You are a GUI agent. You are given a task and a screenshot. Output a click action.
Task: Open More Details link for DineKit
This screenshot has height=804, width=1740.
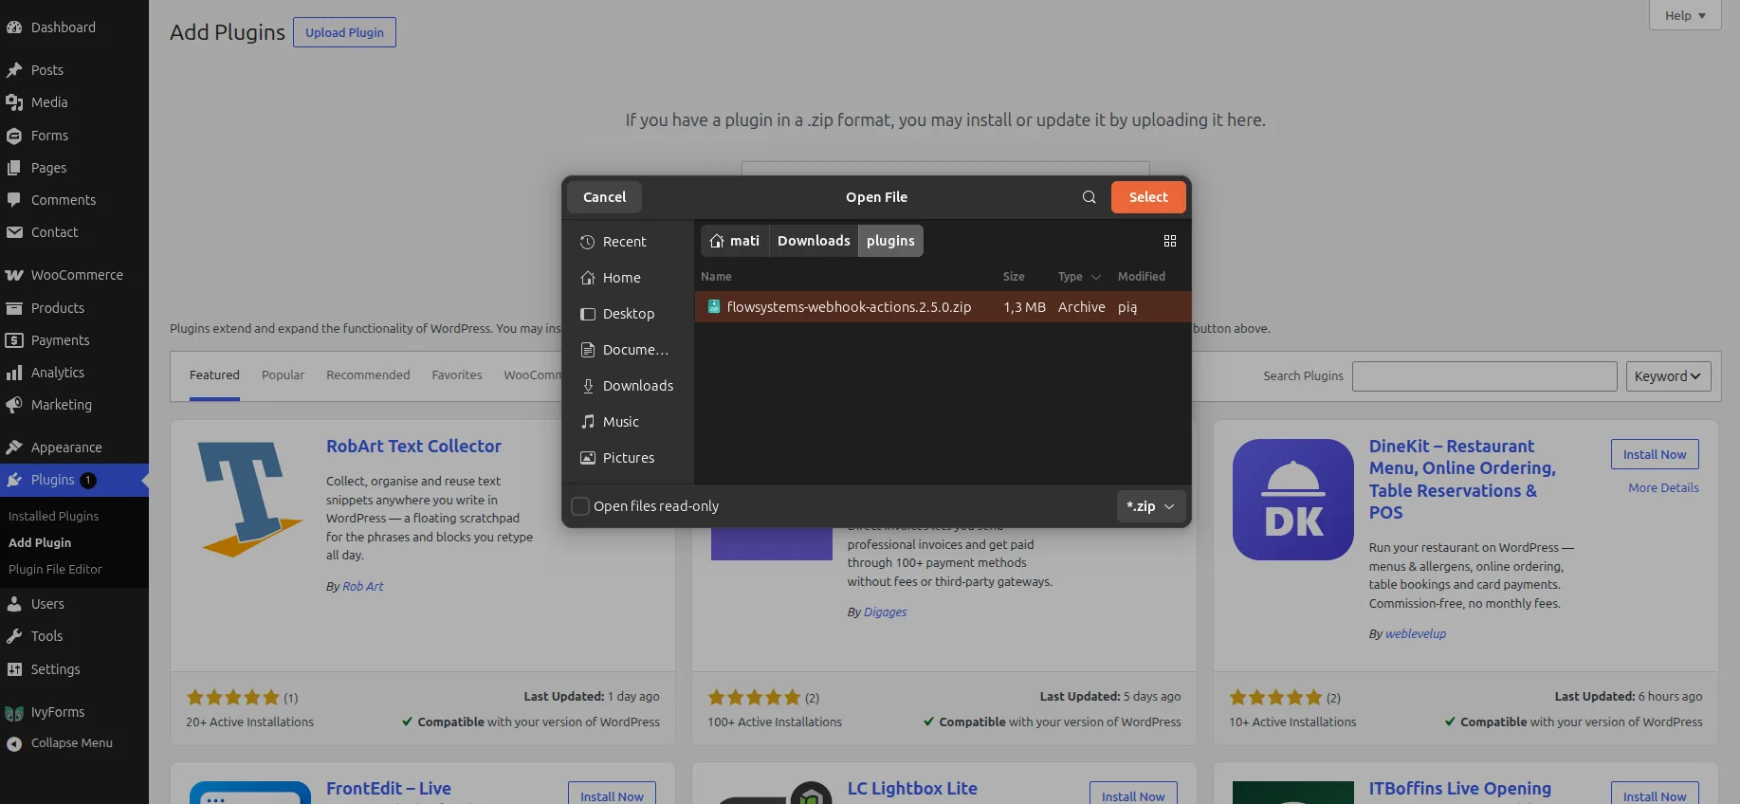[1663, 488]
